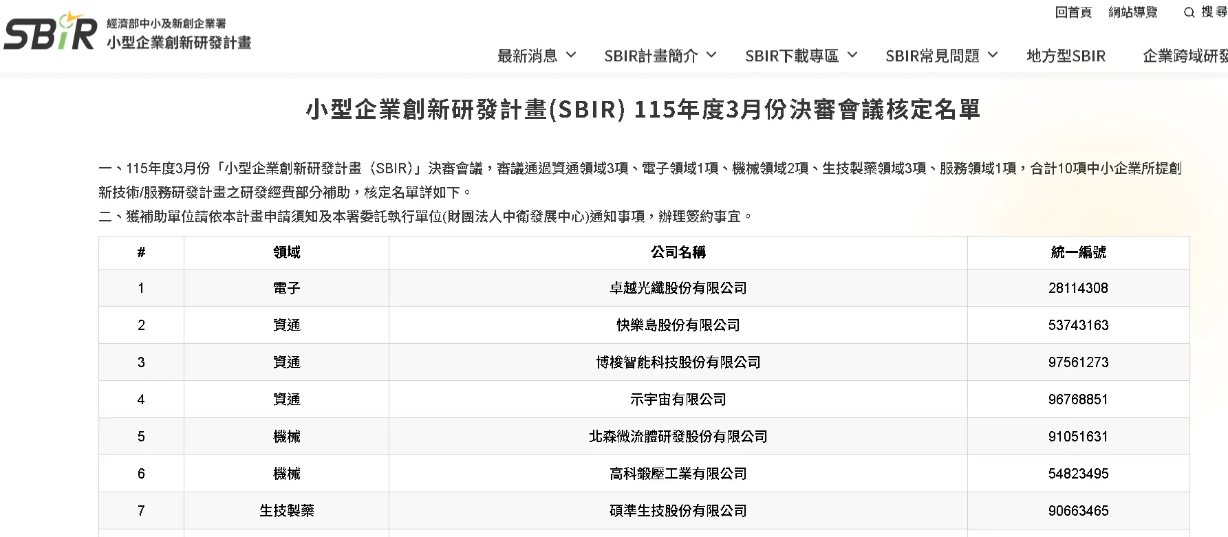
Task: Go to 回首頁 link
Action: 1073,12
